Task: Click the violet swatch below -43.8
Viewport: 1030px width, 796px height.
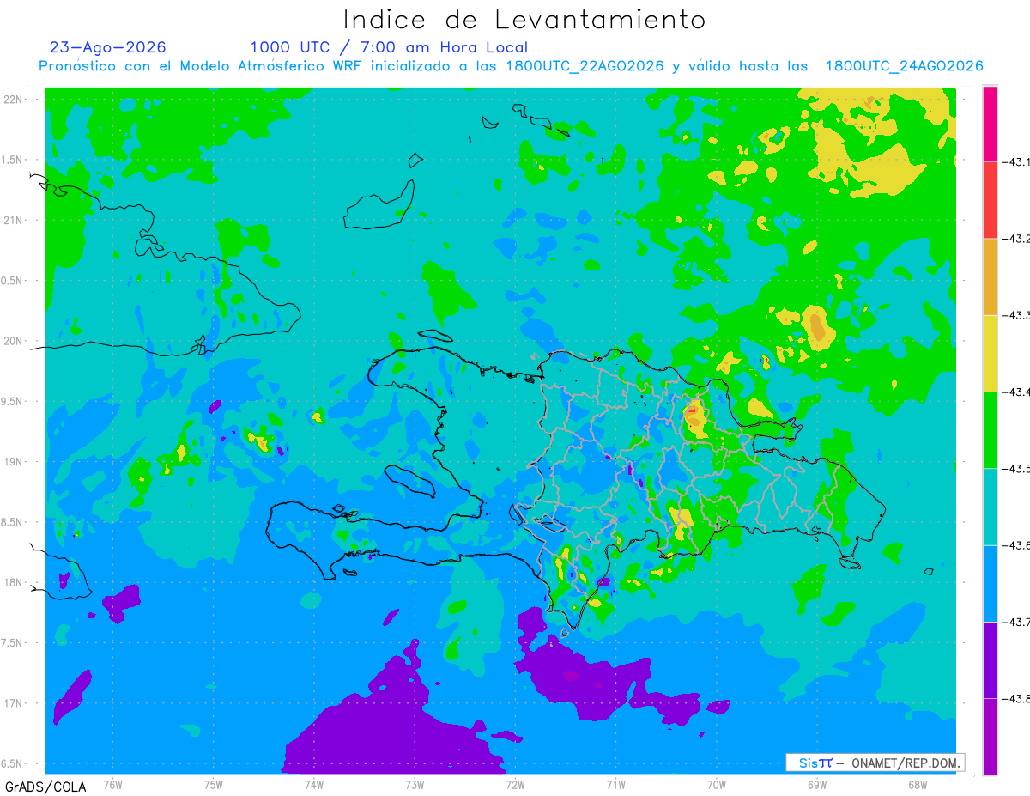Action: [990, 736]
